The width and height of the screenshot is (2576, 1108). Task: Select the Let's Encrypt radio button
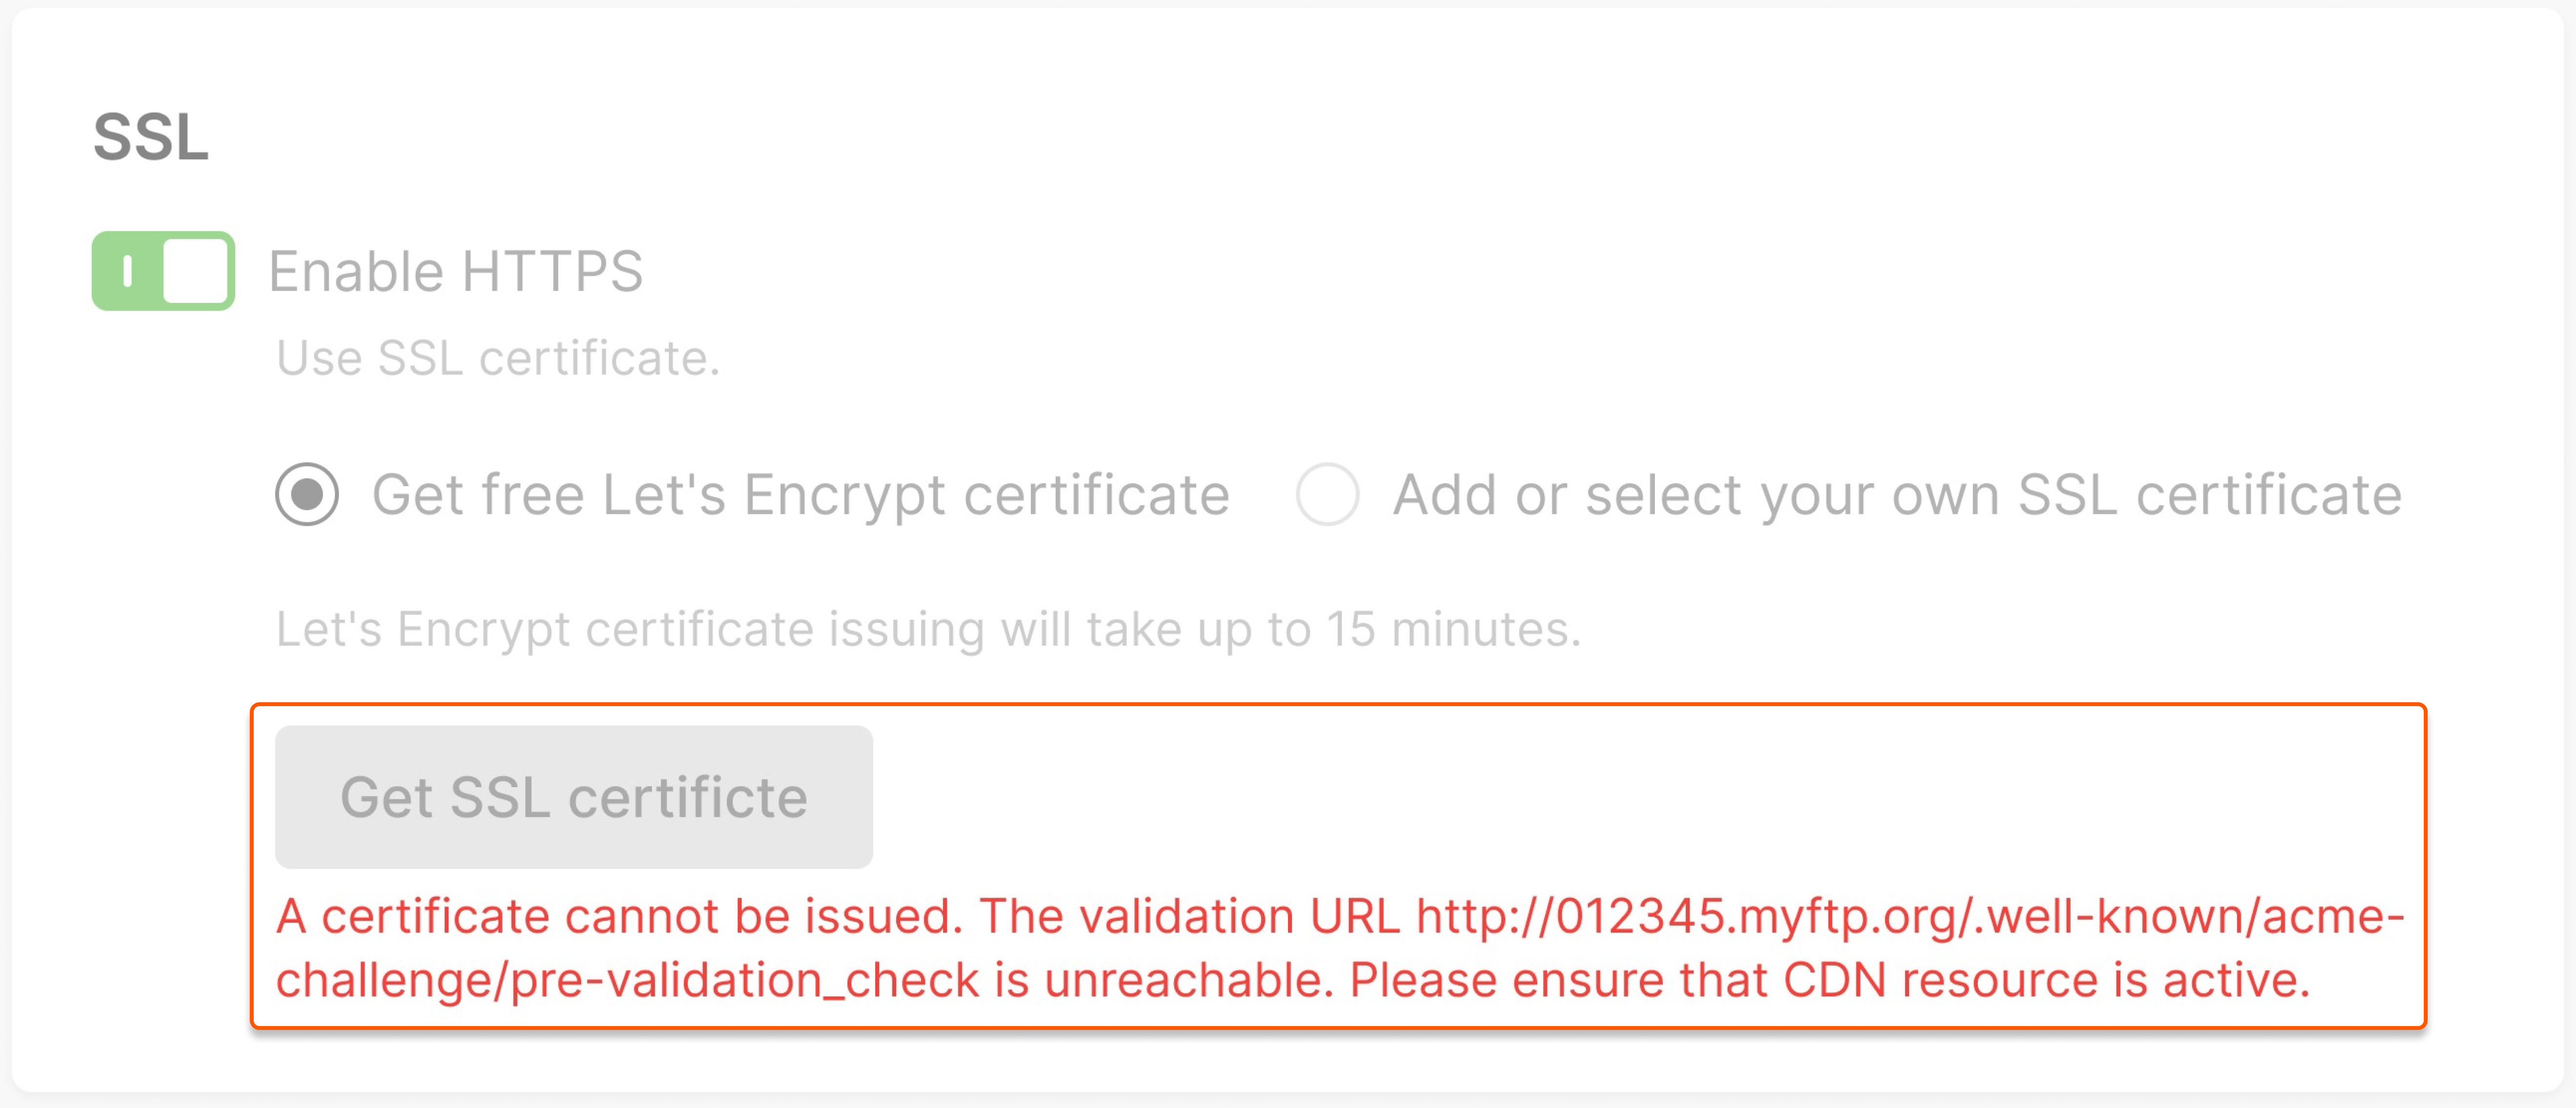coord(307,494)
